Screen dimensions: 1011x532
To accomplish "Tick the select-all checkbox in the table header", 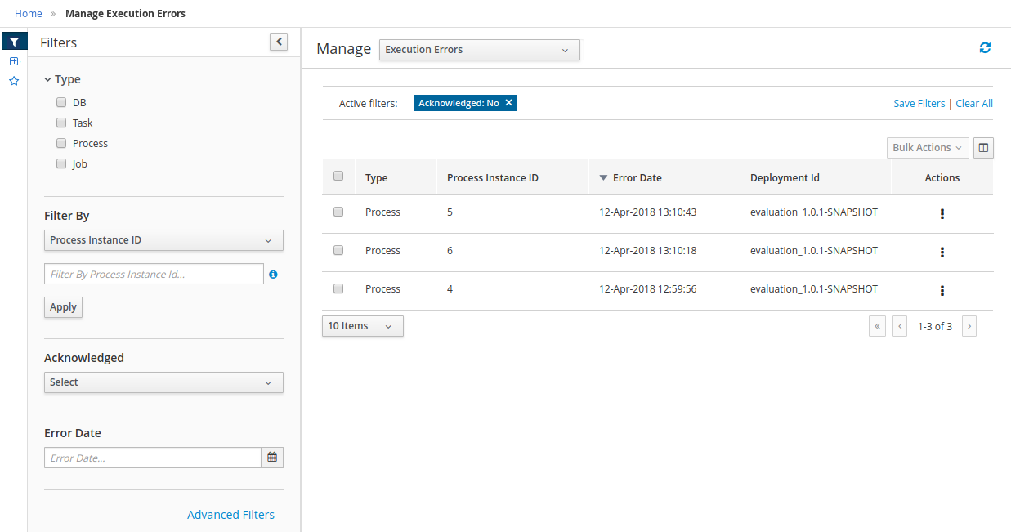I will 338,177.
